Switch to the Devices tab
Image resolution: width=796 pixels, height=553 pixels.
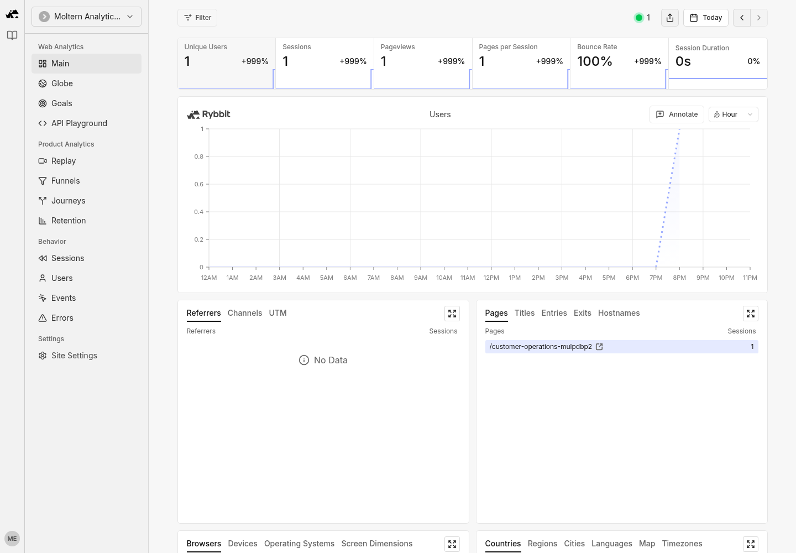click(x=243, y=544)
